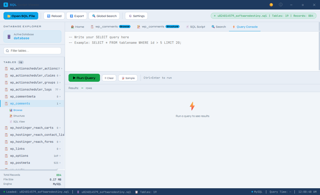Open the wp_comments Browse tab
Image resolution: width=320 pixels, height=195 pixels.
[110, 27]
